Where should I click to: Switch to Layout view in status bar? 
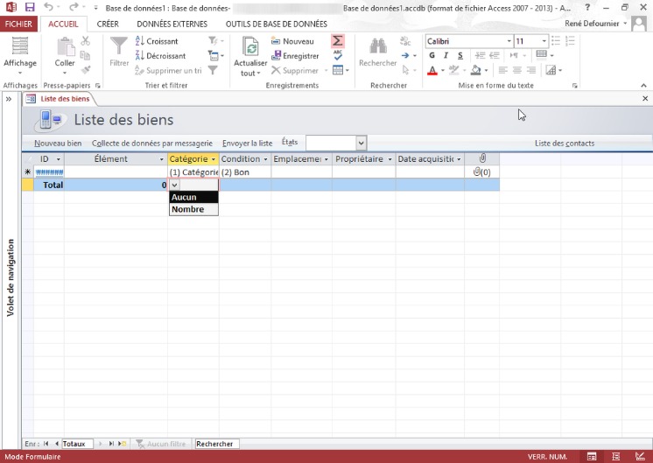(x=615, y=457)
